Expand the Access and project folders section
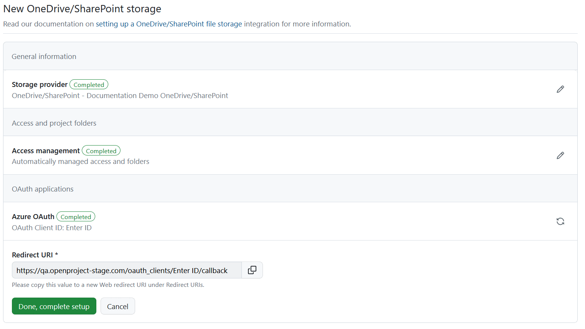This screenshot has height=329, width=585. [x=54, y=123]
